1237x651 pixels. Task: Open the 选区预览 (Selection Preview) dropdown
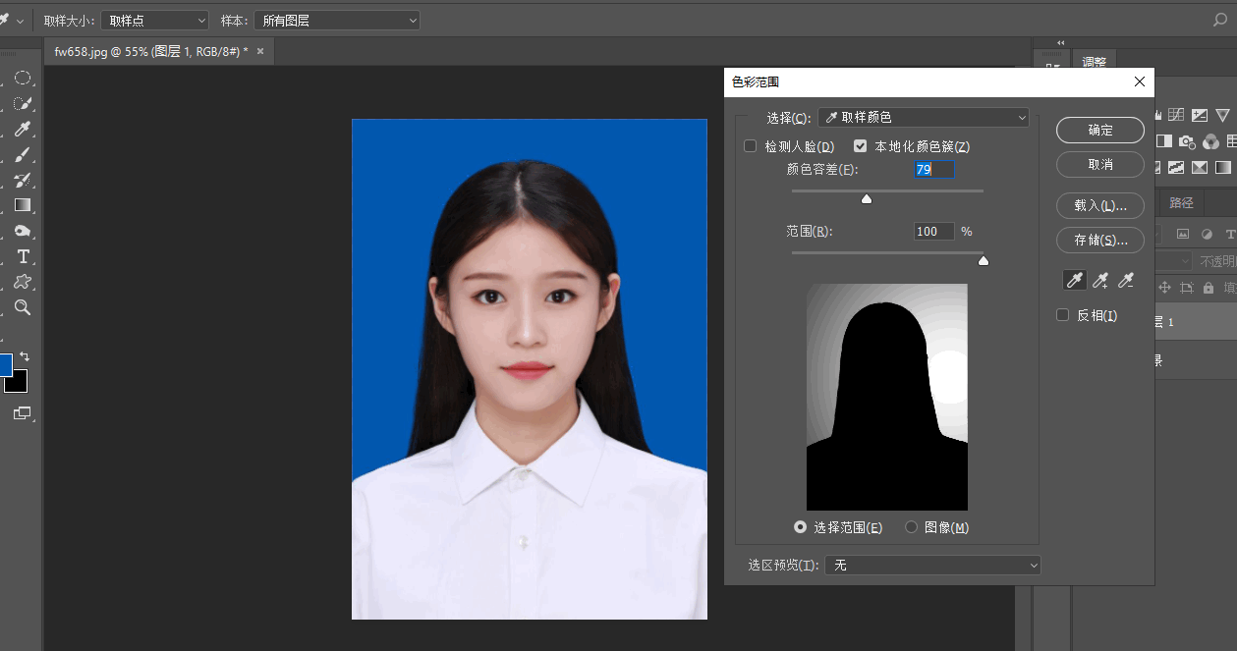pyautogui.click(x=931, y=565)
